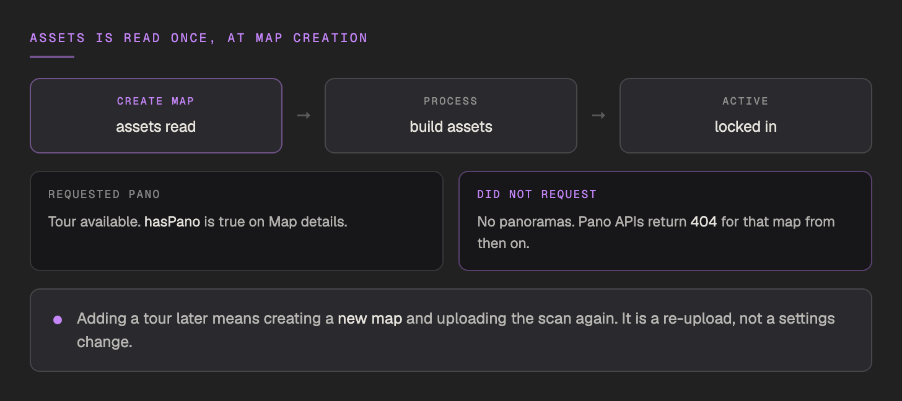Click the 'new map' highlighted text
The image size is (902, 401).
pyautogui.click(x=370, y=319)
